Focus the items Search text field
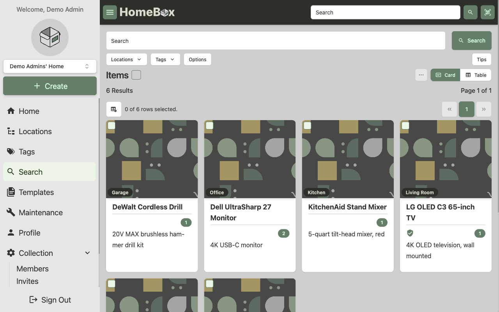This screenshot has height=312, width=499. (x=276, y=41)
